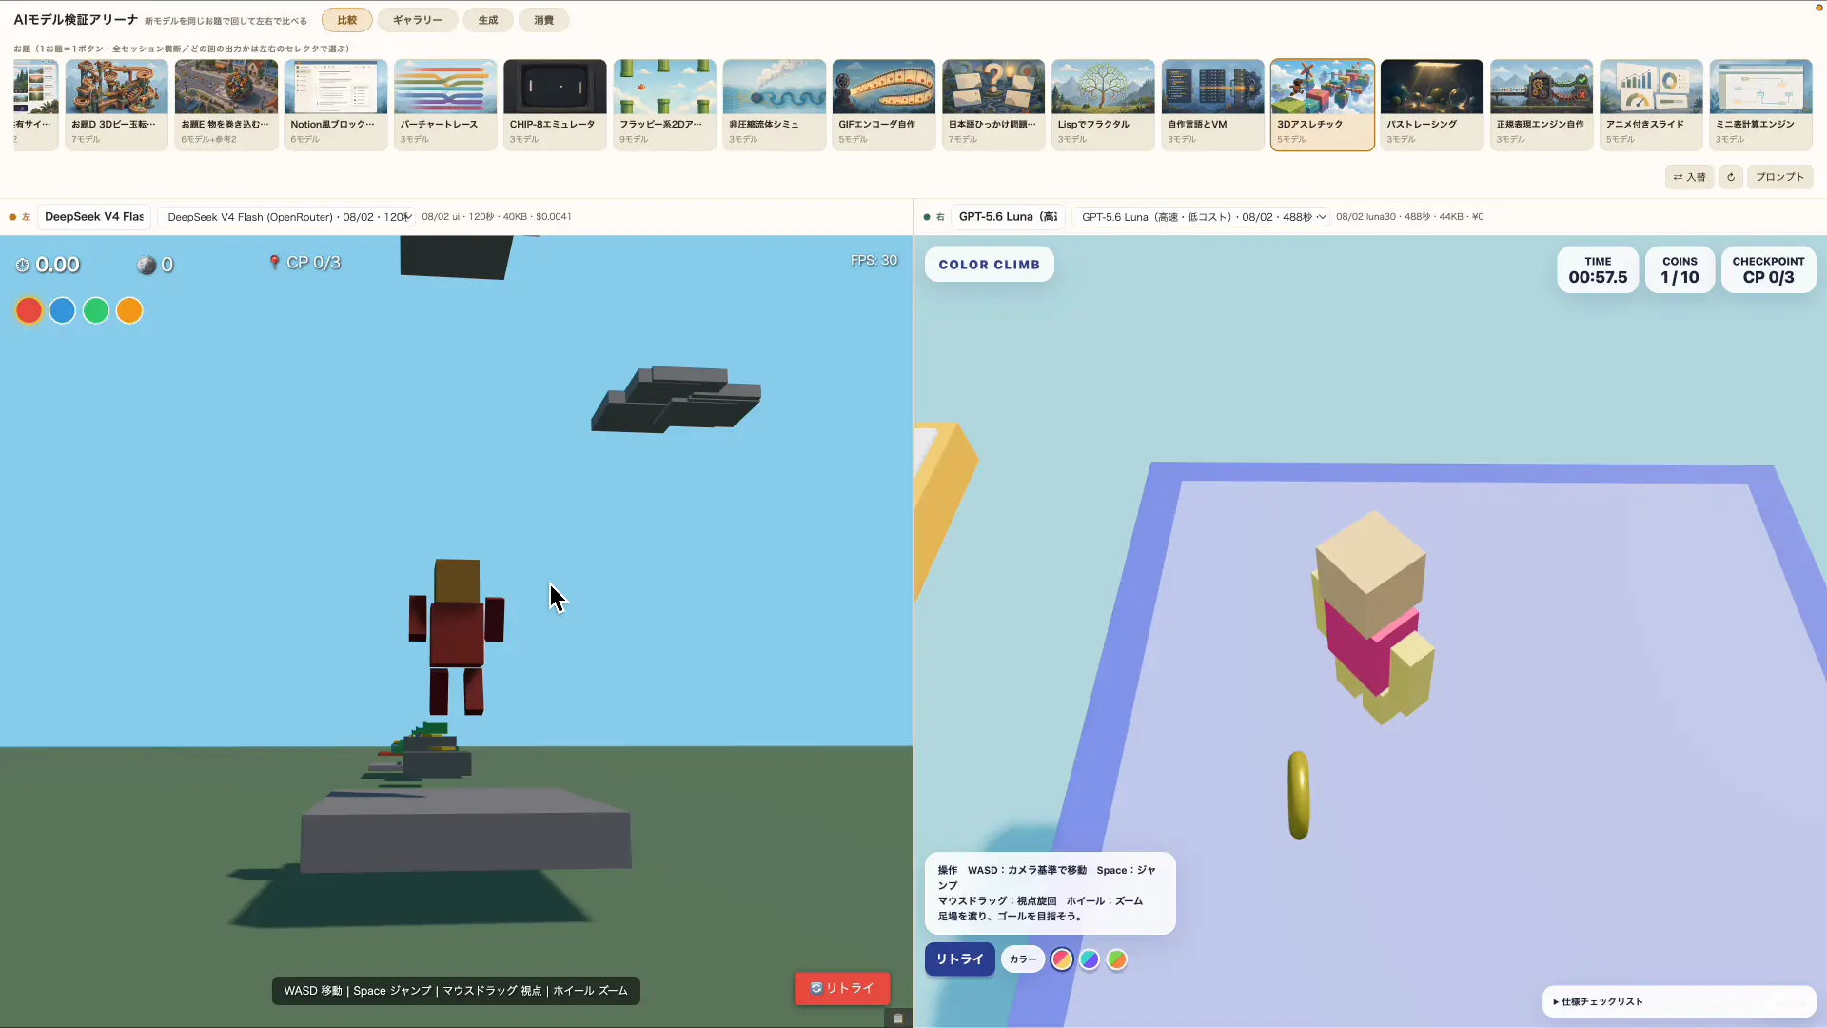Viewport: 1827px width, 1028px height.
Task: Click the TIME 00:57.5 panel
Action: click(1598, 270)
